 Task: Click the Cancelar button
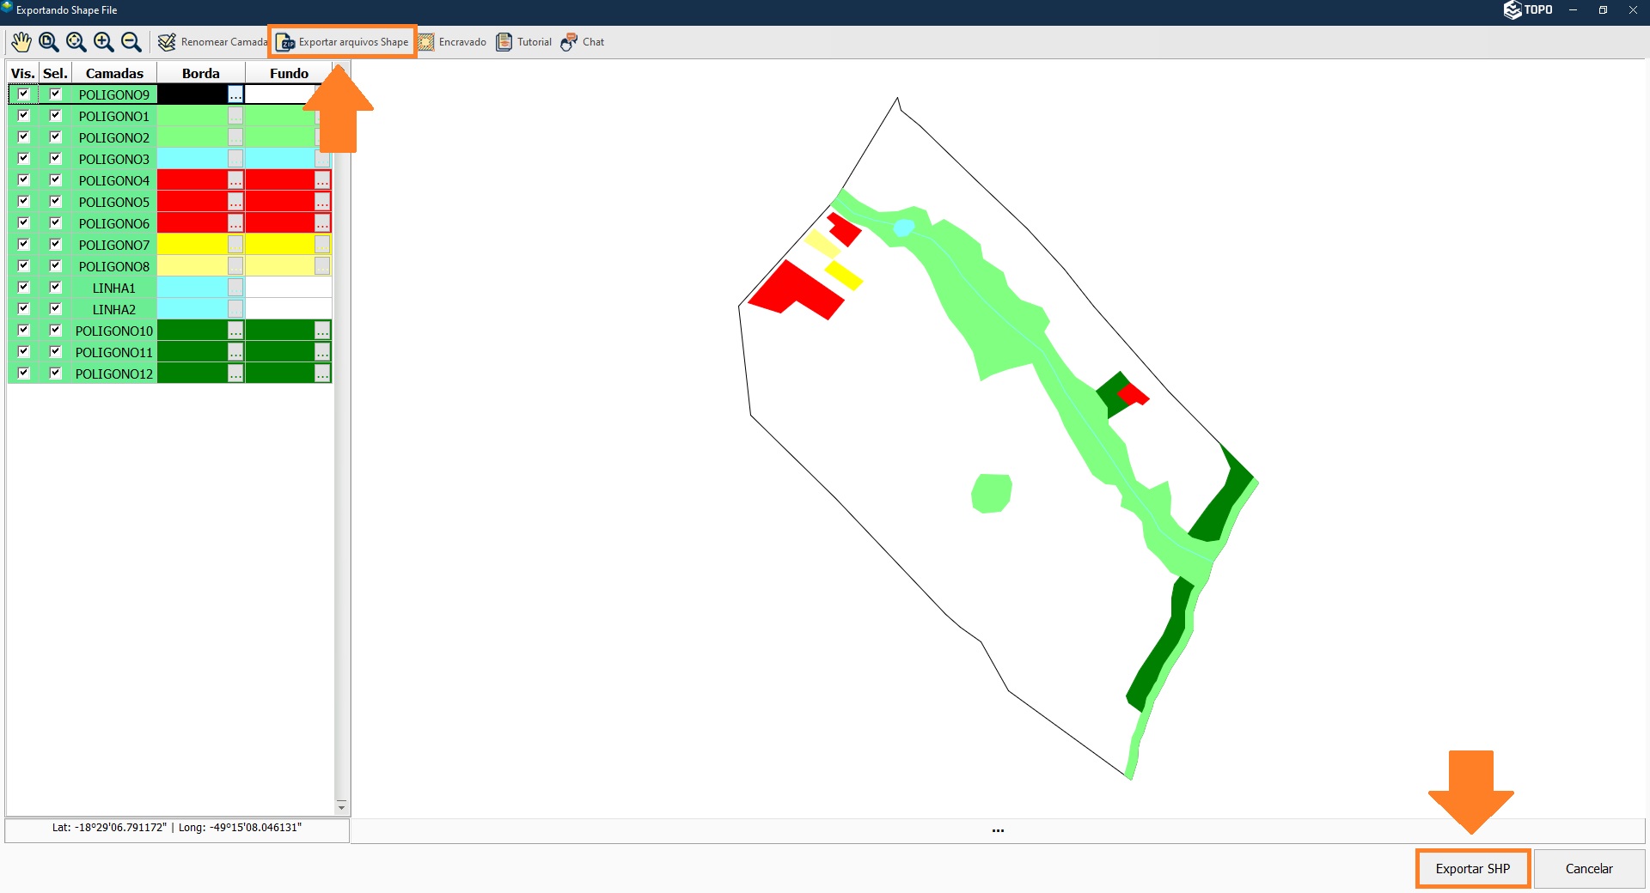coord(1589,869)
